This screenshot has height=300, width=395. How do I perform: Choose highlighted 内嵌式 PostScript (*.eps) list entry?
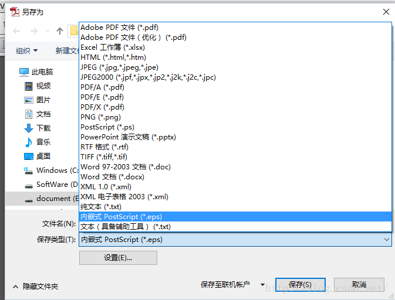235,217
